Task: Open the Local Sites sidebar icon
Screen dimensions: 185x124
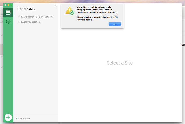Action: tap(8, 12)
